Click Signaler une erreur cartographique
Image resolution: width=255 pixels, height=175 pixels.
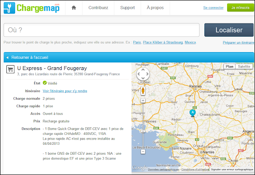[x=232, y=169]
